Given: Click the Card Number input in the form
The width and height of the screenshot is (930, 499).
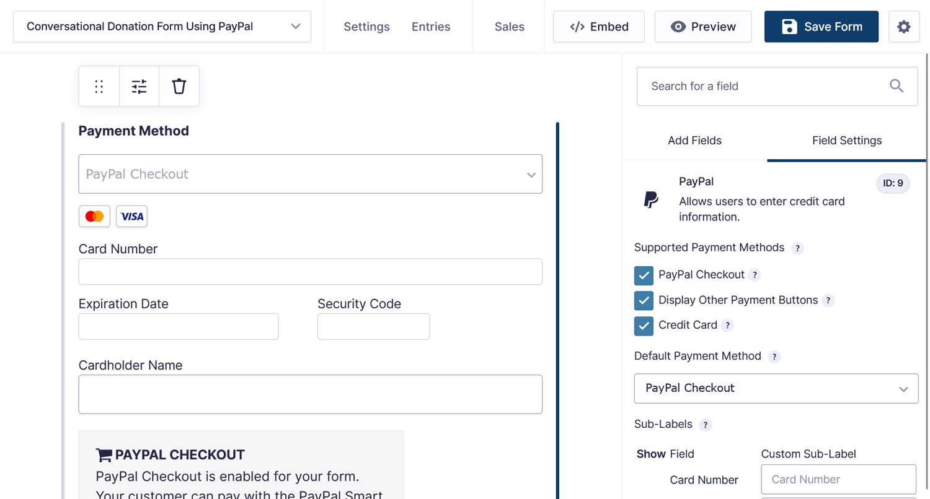Looking at the screenshot, I should point(310,272).
